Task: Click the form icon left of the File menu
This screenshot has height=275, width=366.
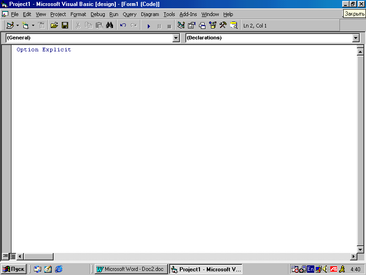Action: (x=5, y=14)
